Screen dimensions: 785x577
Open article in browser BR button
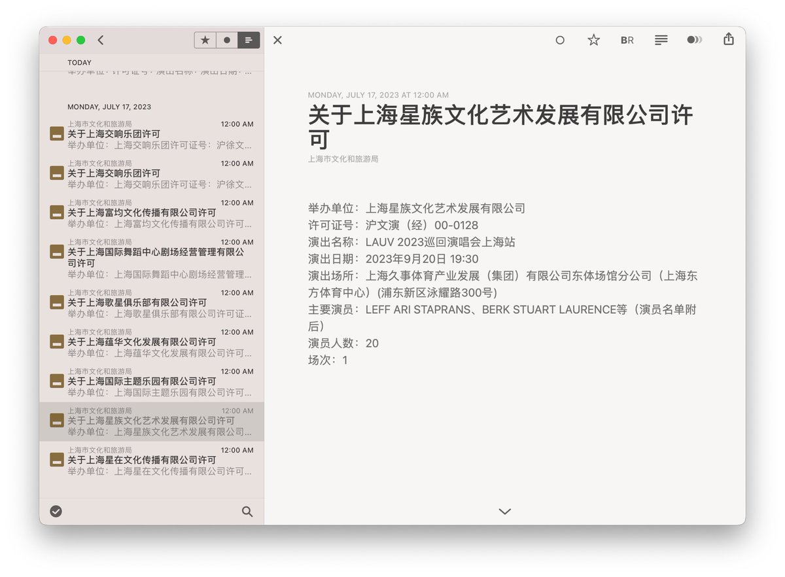point(627,40)
